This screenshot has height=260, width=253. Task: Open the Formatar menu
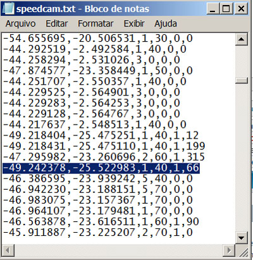pos(96,23)
